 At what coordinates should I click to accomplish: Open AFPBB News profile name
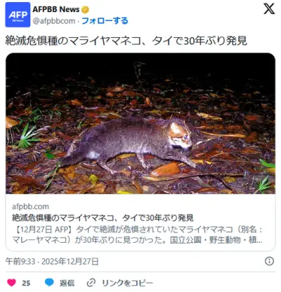click(56, 9)
